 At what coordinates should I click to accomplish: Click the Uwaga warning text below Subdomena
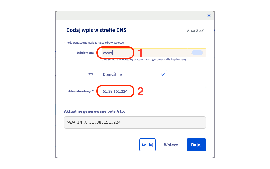pos(144,59)
